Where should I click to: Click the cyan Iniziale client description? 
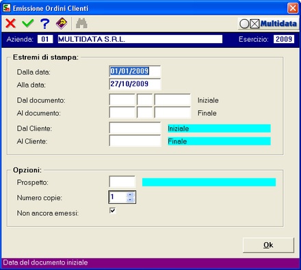point(219,129)
